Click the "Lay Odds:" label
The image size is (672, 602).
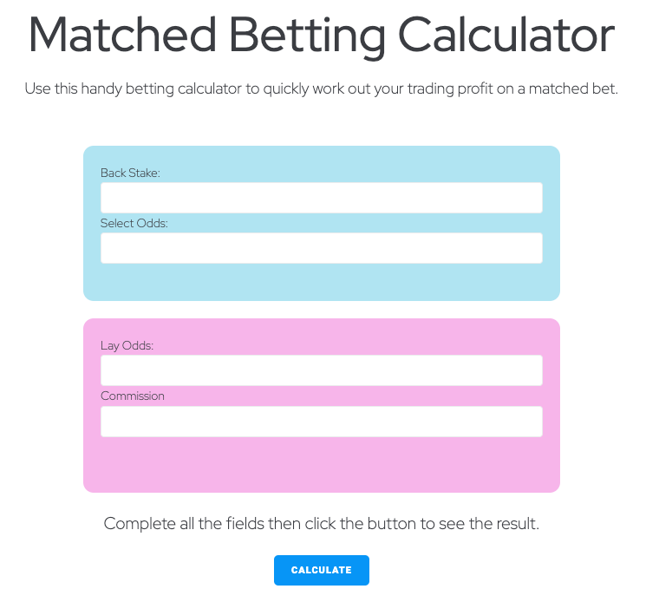127,345
